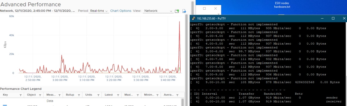Filter the Rollup column
The height and width of the screenshot is (106, 347).
(x=79, y=95)
